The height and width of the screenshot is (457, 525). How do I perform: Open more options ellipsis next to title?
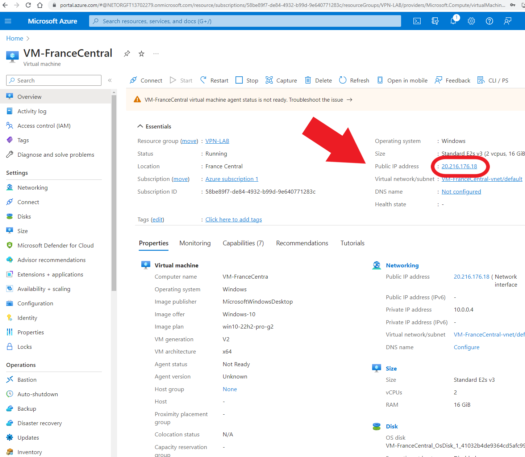[x=156, y=54]
